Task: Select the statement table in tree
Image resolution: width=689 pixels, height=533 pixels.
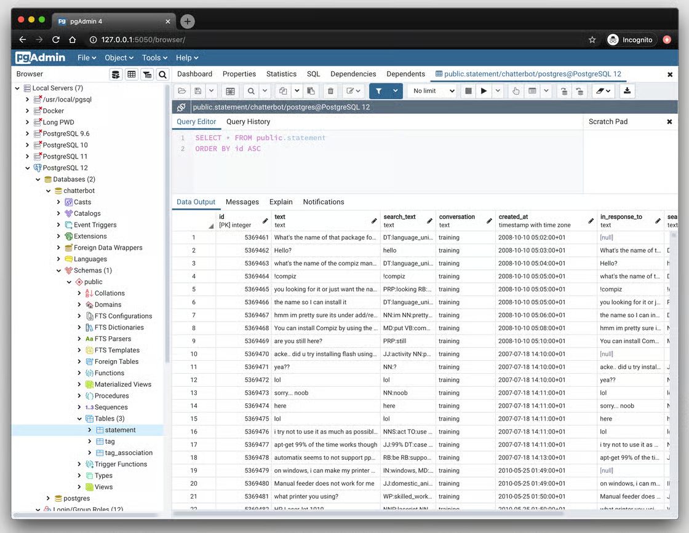Action: pyautogui.click(x=120, y=430)
